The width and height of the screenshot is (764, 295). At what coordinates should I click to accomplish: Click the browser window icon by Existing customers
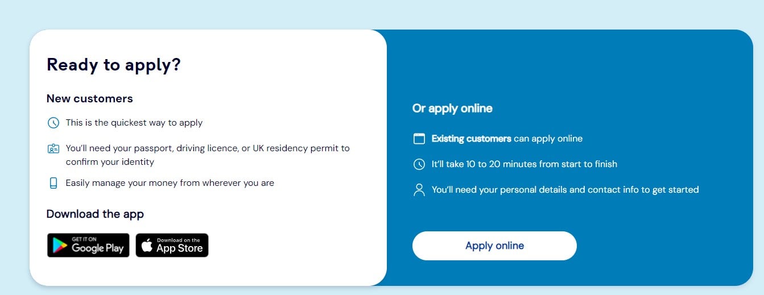[x=419, y=139]
